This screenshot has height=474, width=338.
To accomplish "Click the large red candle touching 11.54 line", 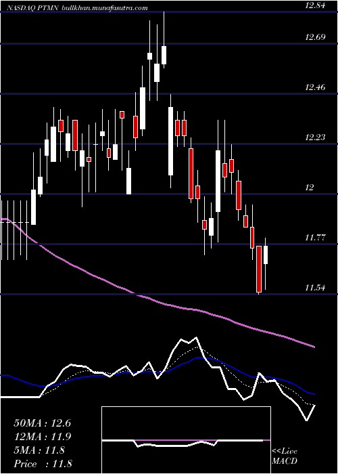I will point(259,269).
